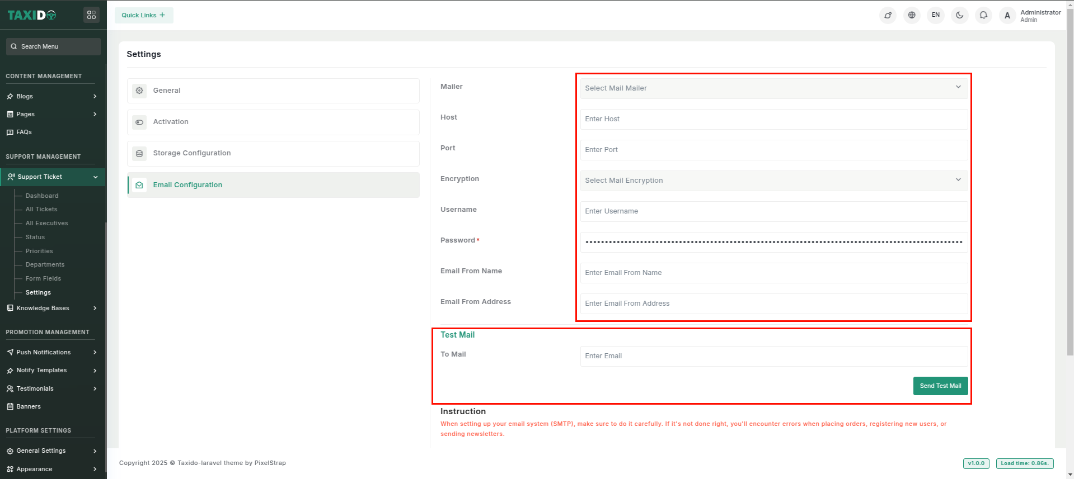Click the Storage Configuration database icon
The height and width of the screenshot is (479, 1074).
pyautogui.click(x=139, y=154)
